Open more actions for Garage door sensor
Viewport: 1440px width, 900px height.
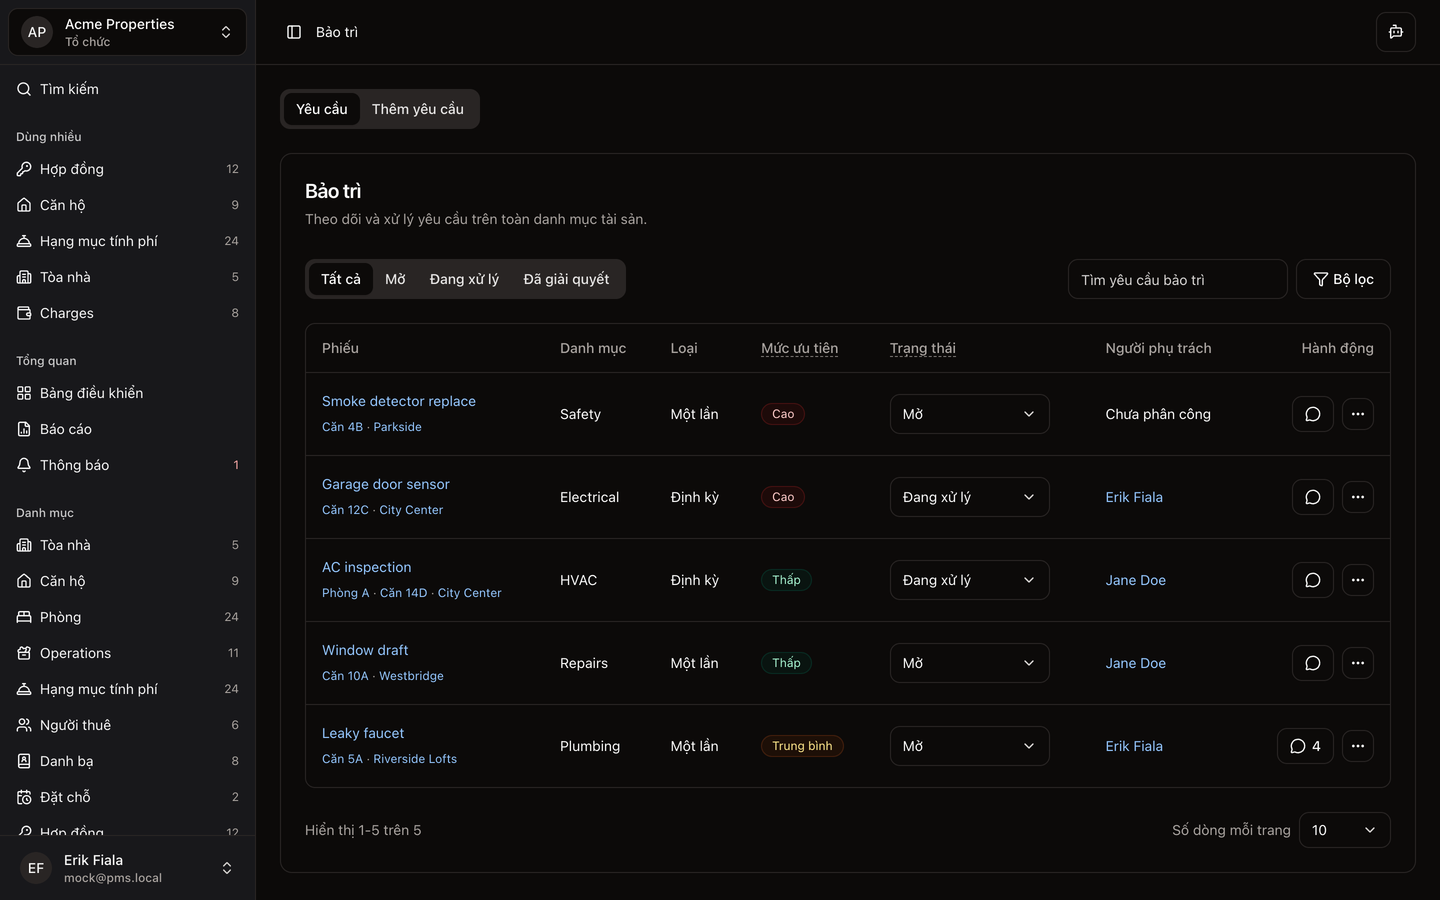(x=1357, y=497)
